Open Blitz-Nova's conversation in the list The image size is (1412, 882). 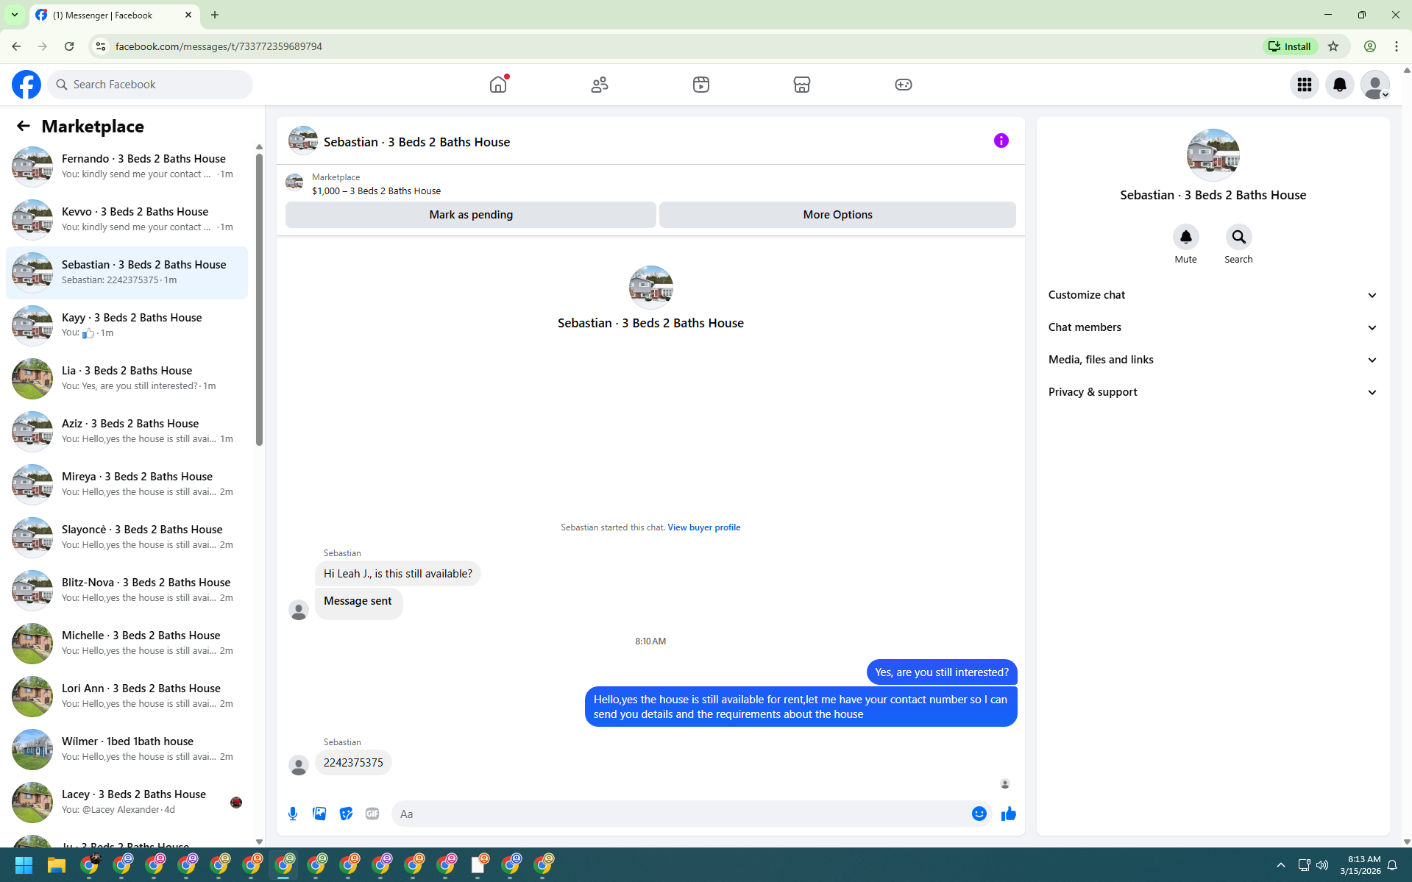(127, 590)
